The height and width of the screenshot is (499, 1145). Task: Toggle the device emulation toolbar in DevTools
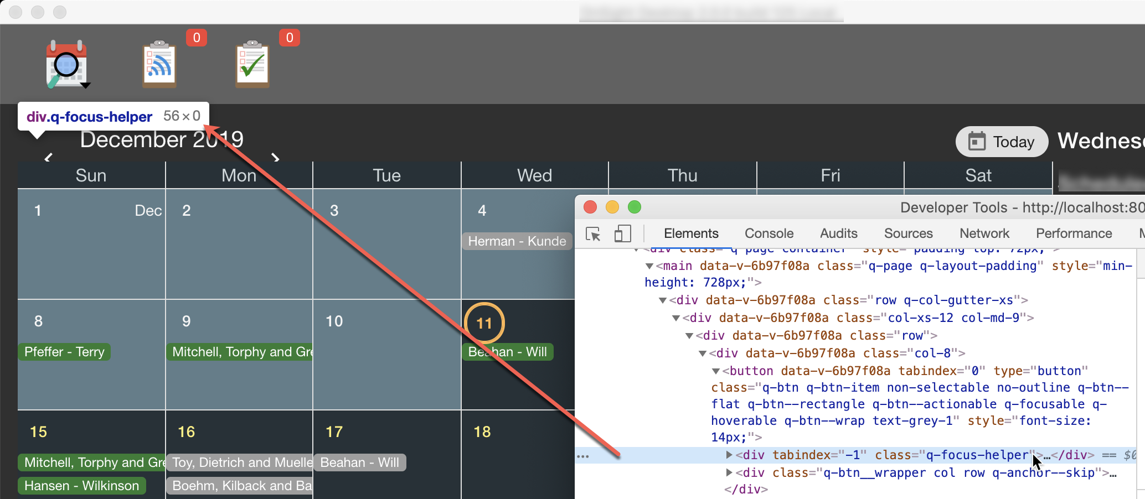(x=623, y=234)
